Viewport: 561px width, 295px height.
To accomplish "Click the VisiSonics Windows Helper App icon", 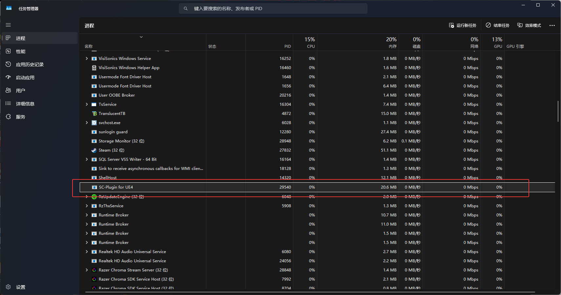I will pos(94,68).
